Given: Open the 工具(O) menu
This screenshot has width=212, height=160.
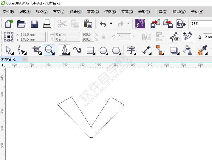Looking at the screenshot, I should [161, 12].
